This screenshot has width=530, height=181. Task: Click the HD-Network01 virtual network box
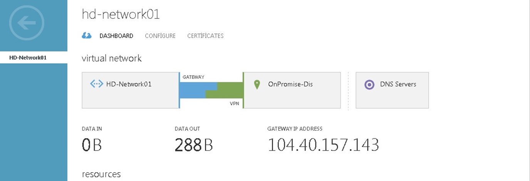[x=130, y=96]
